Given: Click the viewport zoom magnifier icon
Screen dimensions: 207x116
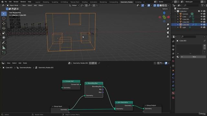Looking at the screenshot, I should click(x=168, y=24).
